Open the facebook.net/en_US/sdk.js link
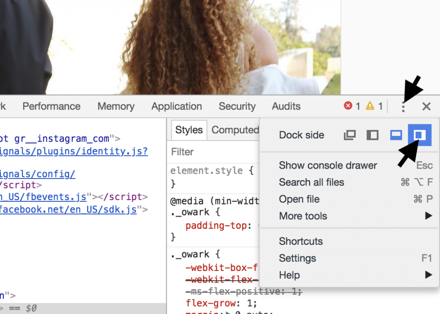This screenshot has height=314, width=440. click(x=68, y=209)
